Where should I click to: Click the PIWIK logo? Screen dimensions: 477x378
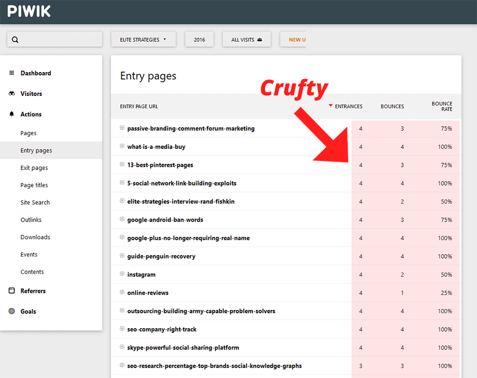point(29,11)
